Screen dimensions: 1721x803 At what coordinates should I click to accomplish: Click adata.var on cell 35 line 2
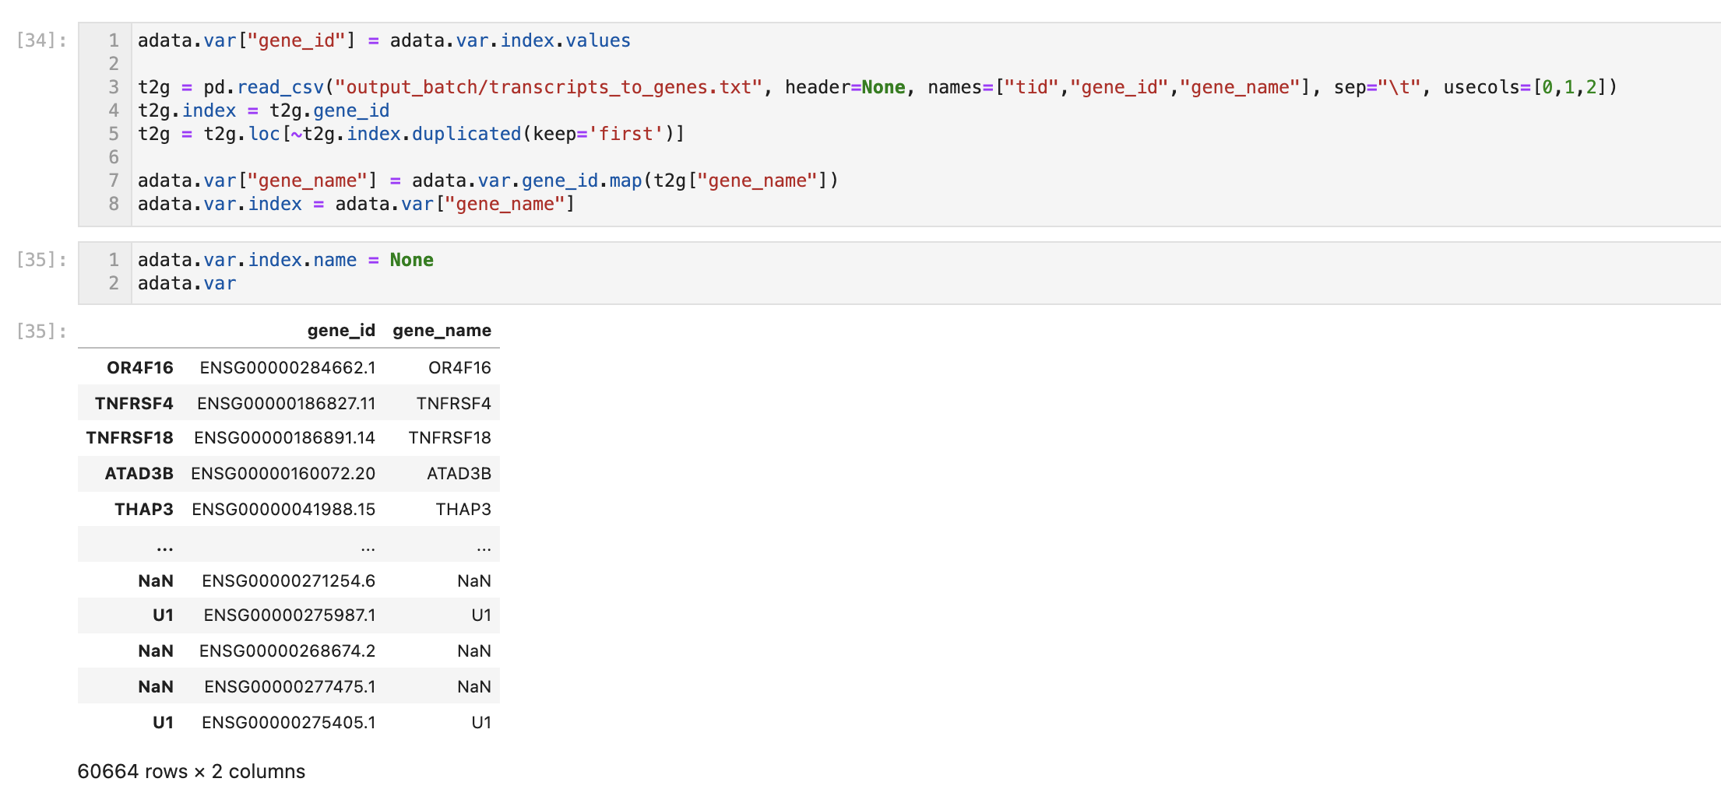pos(187,283)
